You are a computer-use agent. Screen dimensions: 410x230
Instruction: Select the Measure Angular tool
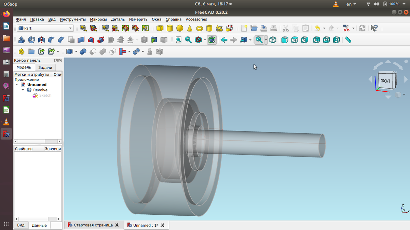(x=93, y=28)
